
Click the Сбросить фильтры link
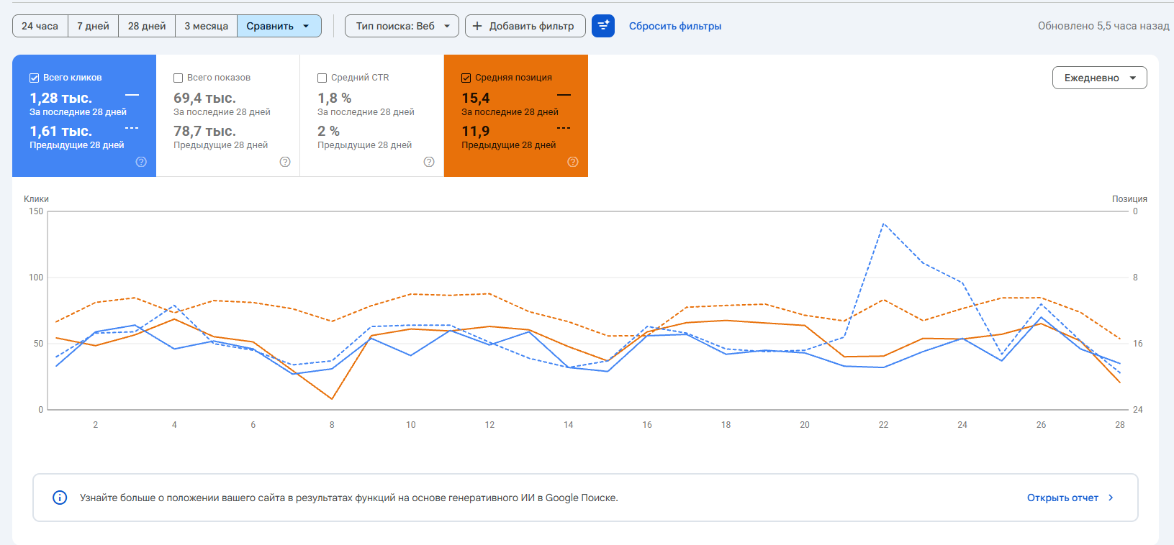[x=675, y=26]
